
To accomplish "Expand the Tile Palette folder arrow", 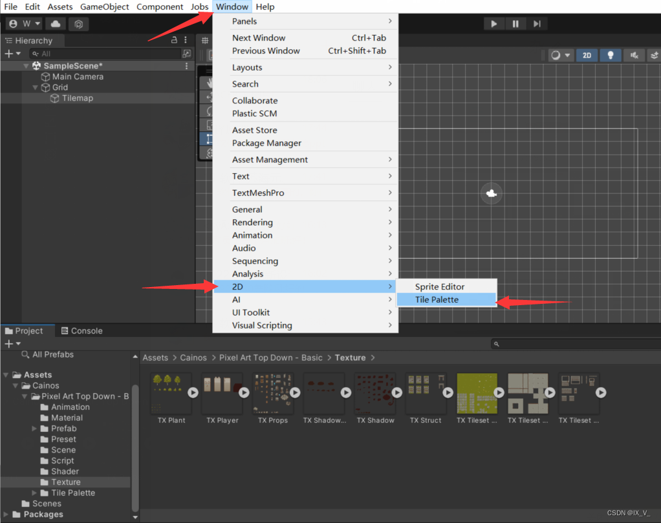I will 34,493.
